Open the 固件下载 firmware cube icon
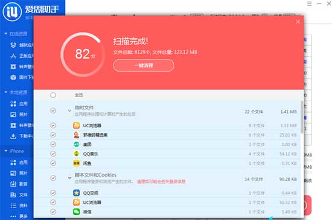The height and width of the screenshot is (220, 332). (x=13, y=77)
